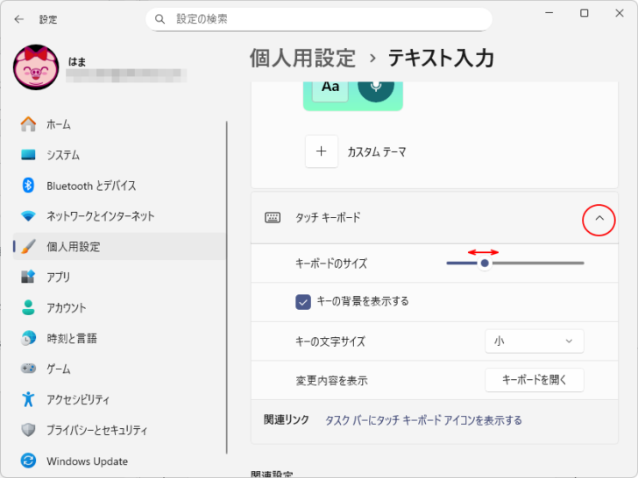The width and height of the screenshot is (638, 478).
Task: Collapse the タッチ キーボード section chevron
Action: coord(599,219)
